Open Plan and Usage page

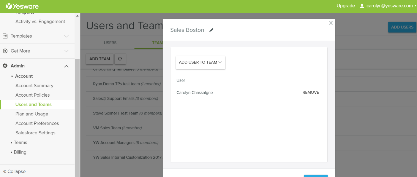click(x=32, y=114)
